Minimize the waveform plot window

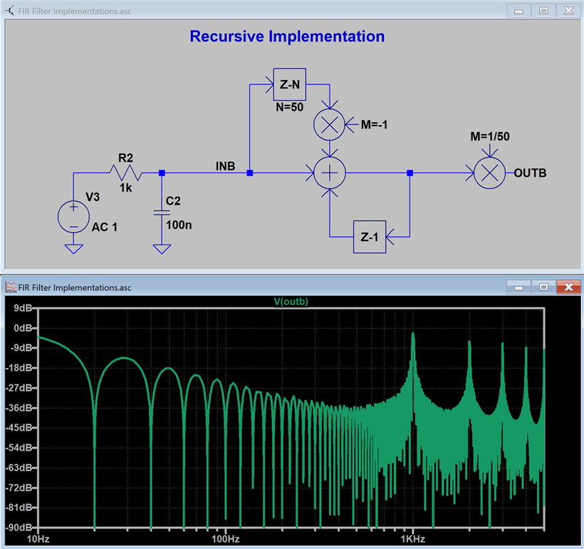click(518, 287)
